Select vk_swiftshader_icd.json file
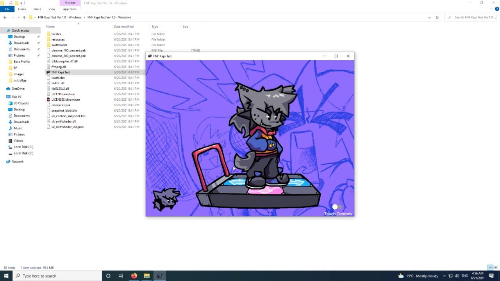The image size is (500, 281). [67, 127]
